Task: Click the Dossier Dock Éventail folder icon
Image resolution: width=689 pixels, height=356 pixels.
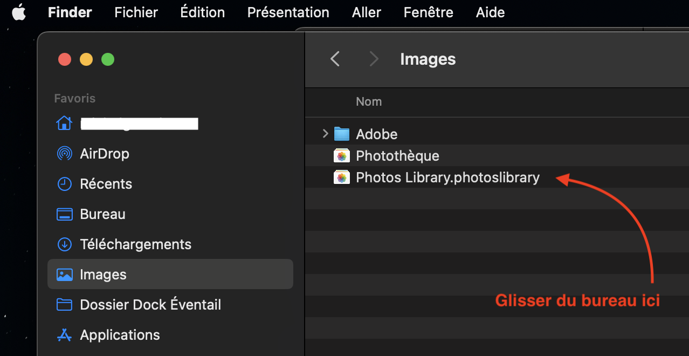Action: coord(64,305)
